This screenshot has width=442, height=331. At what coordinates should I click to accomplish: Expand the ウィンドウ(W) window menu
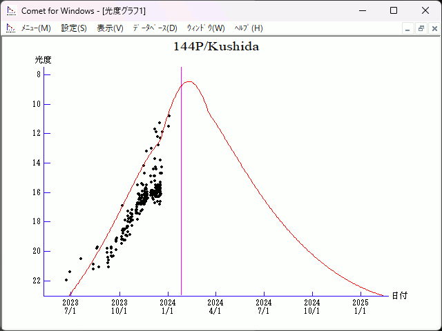pos(206,28)
